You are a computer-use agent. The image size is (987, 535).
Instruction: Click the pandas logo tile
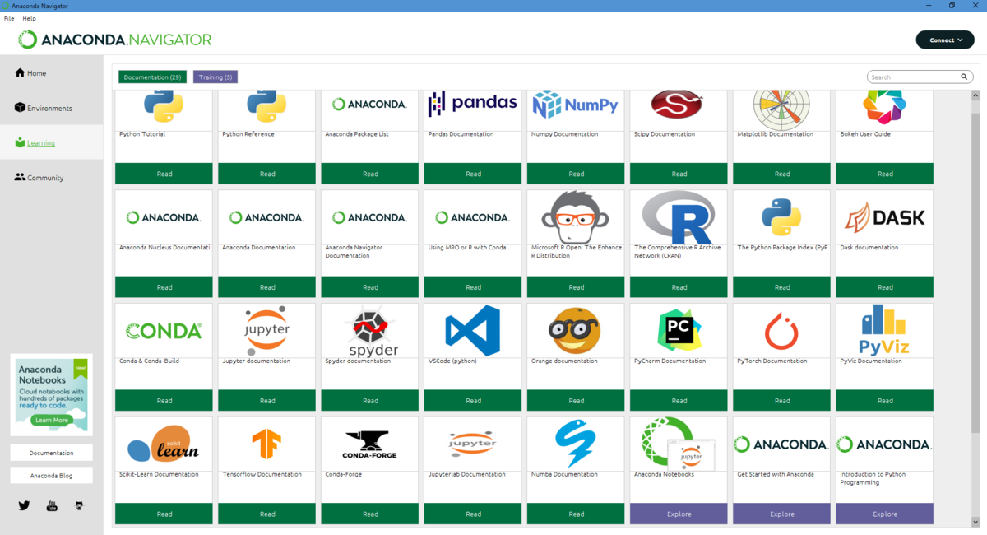(473, 104)
